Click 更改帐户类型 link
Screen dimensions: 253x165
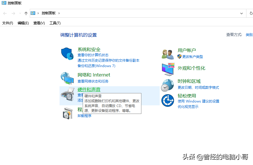click(193, 57)
